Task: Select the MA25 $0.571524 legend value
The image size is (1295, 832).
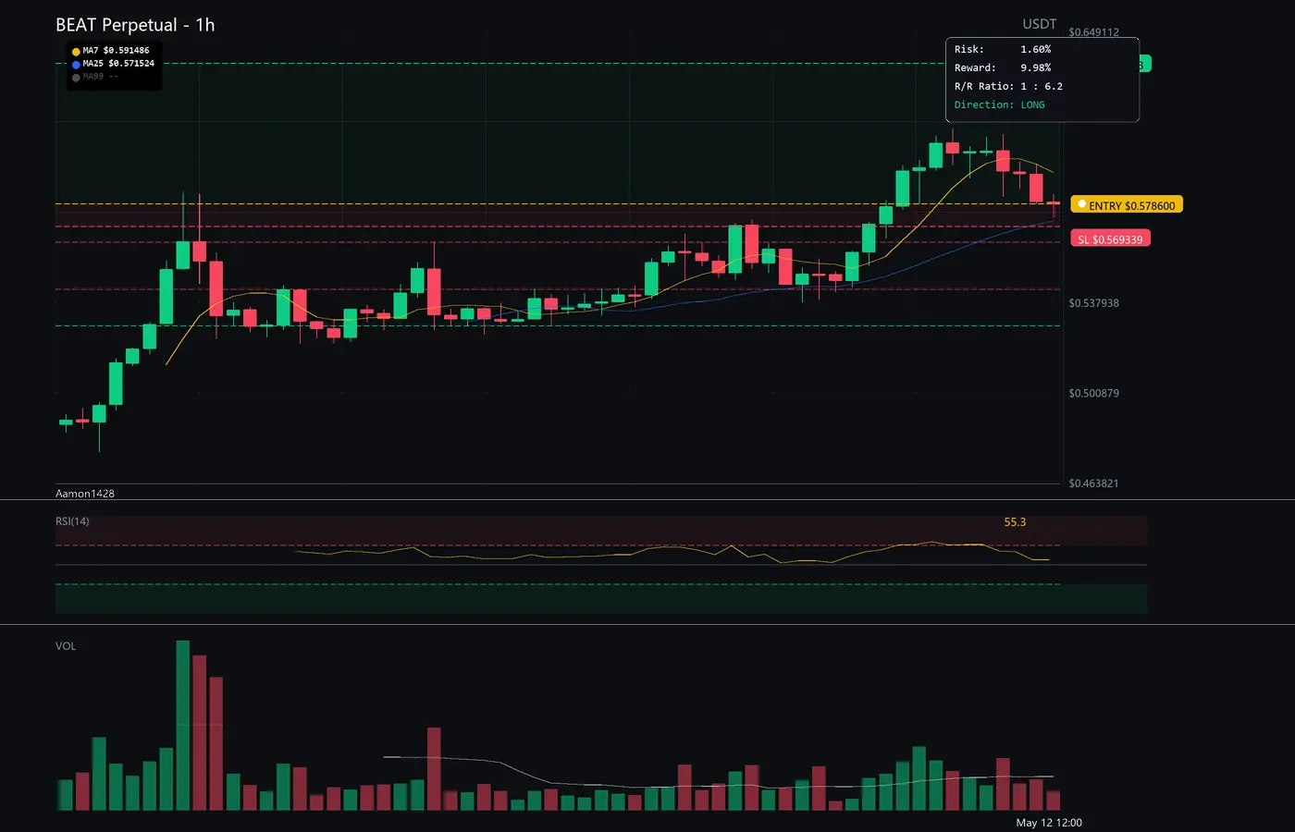Action: coord(118,64)
